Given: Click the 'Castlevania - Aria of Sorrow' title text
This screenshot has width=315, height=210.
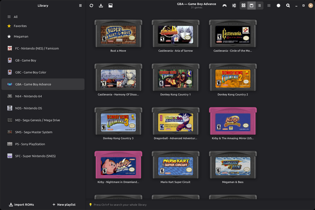Looking at the screenshot, I should tap(176, 51).
